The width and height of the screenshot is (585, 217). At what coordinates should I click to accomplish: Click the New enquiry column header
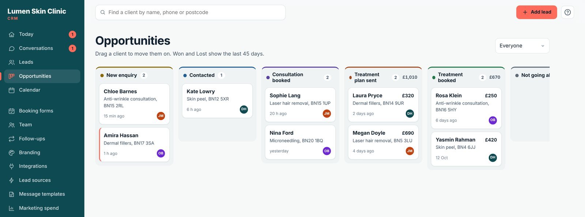(134, 75)
